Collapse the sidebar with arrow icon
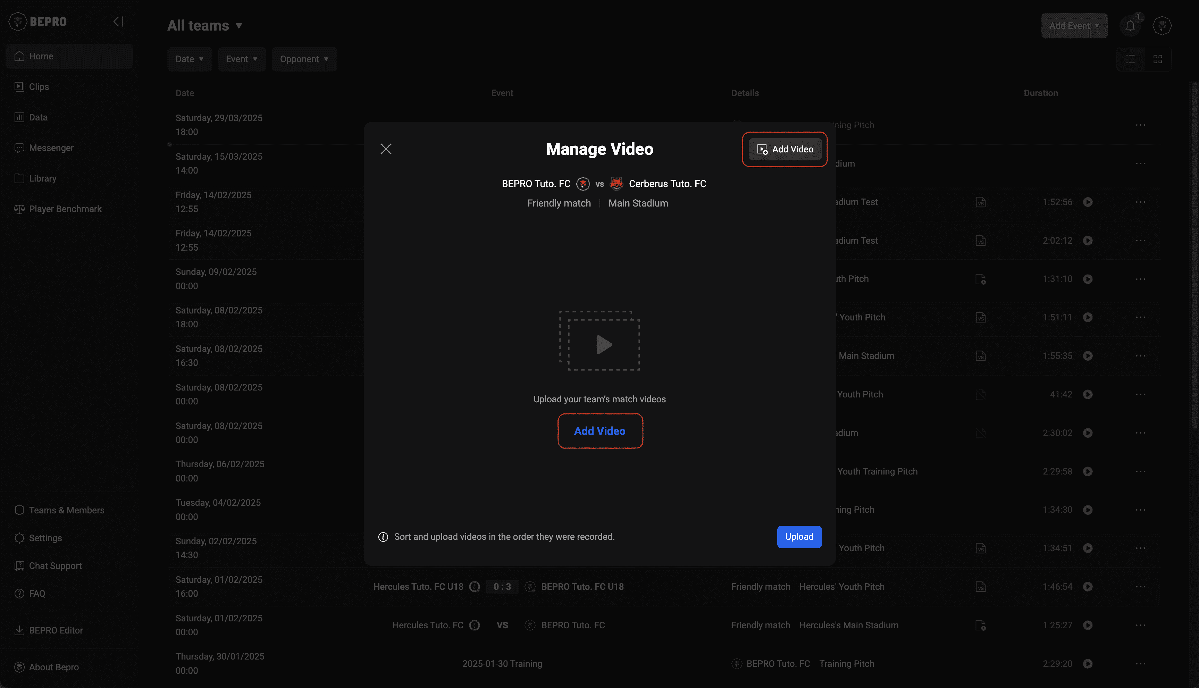Image resolution: width=1199 pixels, height=688 pixels. [118, 22]
